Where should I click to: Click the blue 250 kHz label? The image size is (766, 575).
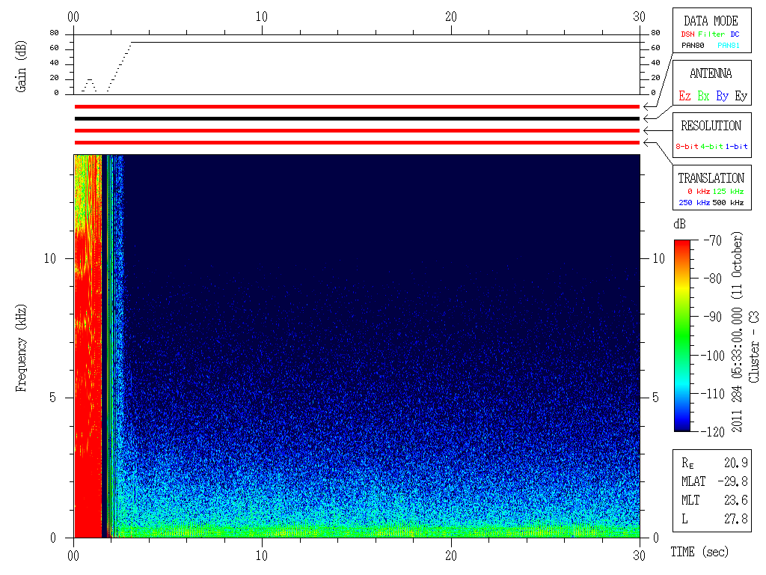(x=694, y=202)
